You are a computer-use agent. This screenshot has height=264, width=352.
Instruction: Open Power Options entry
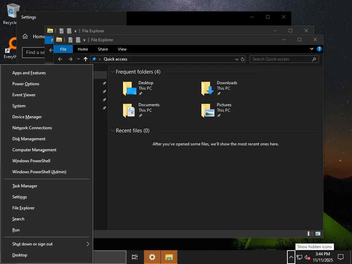(47, 84)
